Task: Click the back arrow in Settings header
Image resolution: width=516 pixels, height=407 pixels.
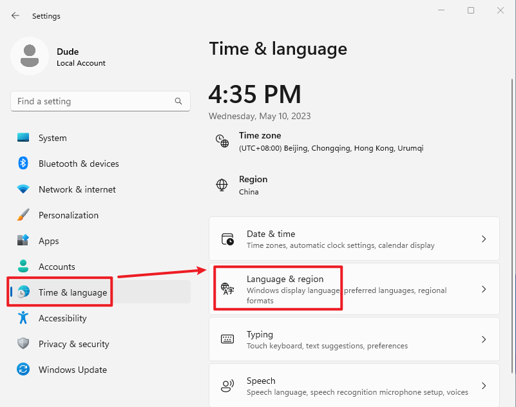Action: point(15,15)
